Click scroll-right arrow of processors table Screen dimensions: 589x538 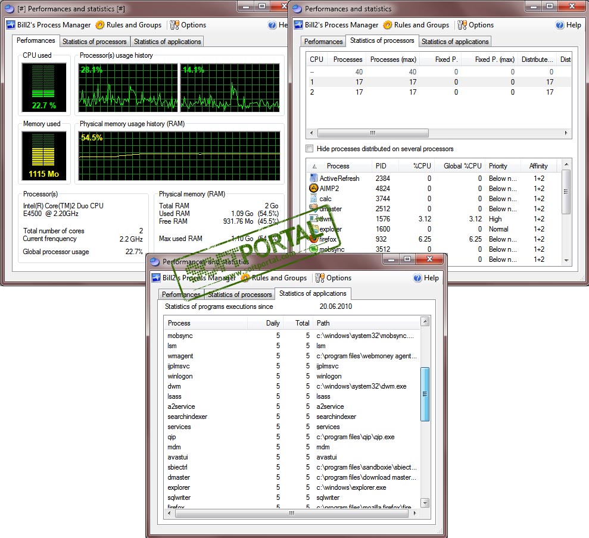pyautogui.click(x=566, y=133)
